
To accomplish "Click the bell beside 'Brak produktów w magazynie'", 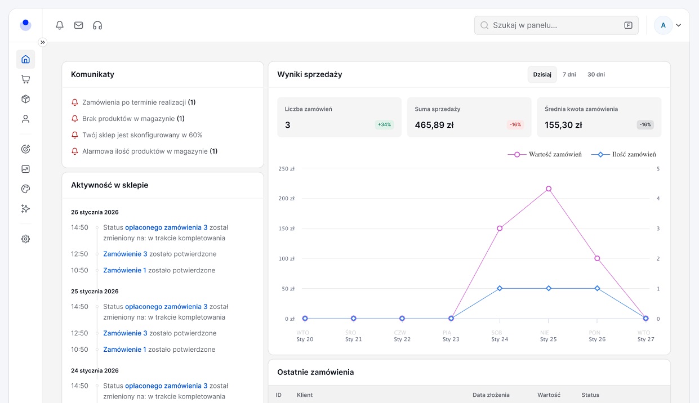I will 75,119.
